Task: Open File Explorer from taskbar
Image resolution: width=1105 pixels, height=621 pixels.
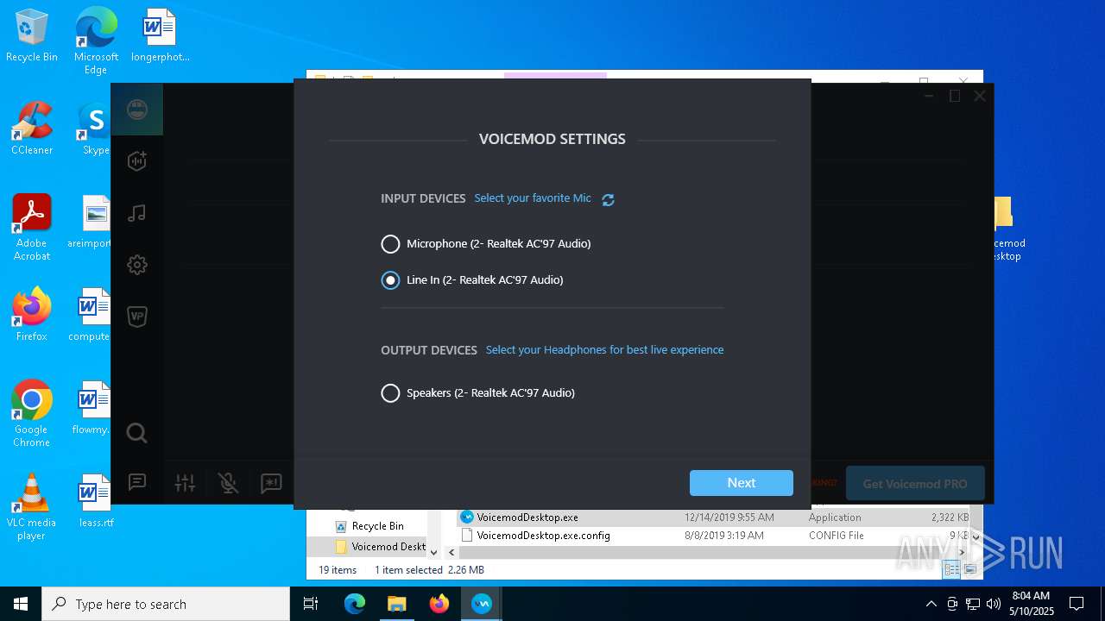Action: [x=396, y=604]
